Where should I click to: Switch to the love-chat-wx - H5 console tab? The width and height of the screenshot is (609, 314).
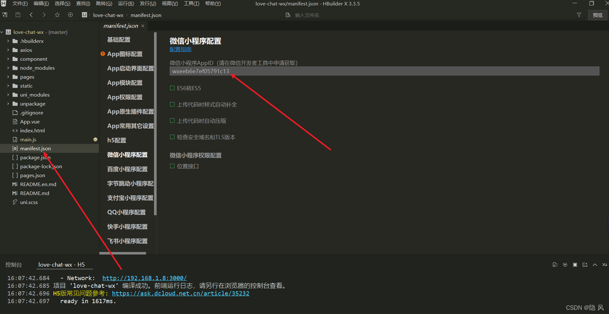tap(61, 265)
